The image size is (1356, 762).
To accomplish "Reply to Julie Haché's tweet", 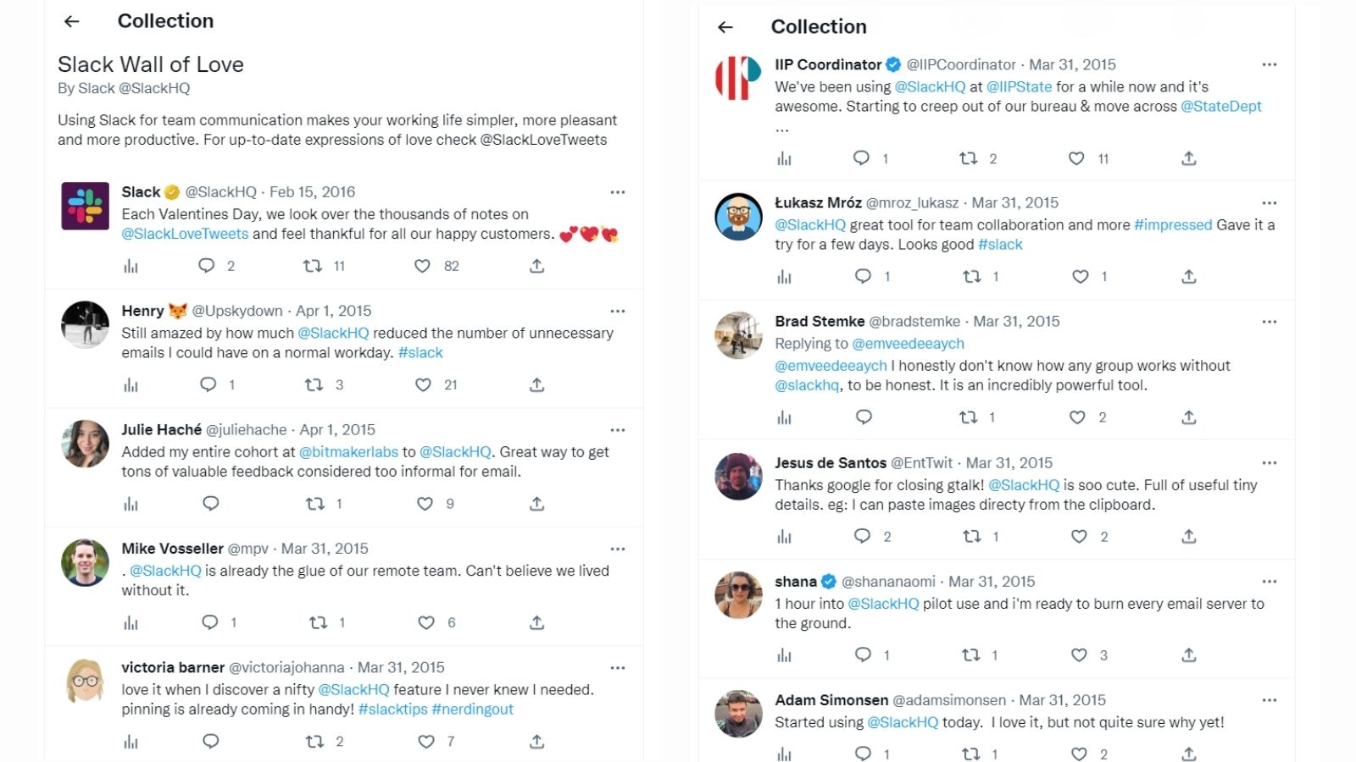I will point(211,504).
